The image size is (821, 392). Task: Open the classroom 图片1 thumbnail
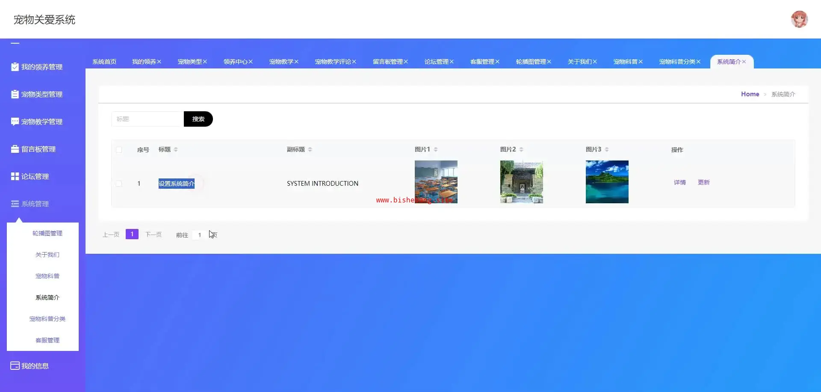(436, 182)
